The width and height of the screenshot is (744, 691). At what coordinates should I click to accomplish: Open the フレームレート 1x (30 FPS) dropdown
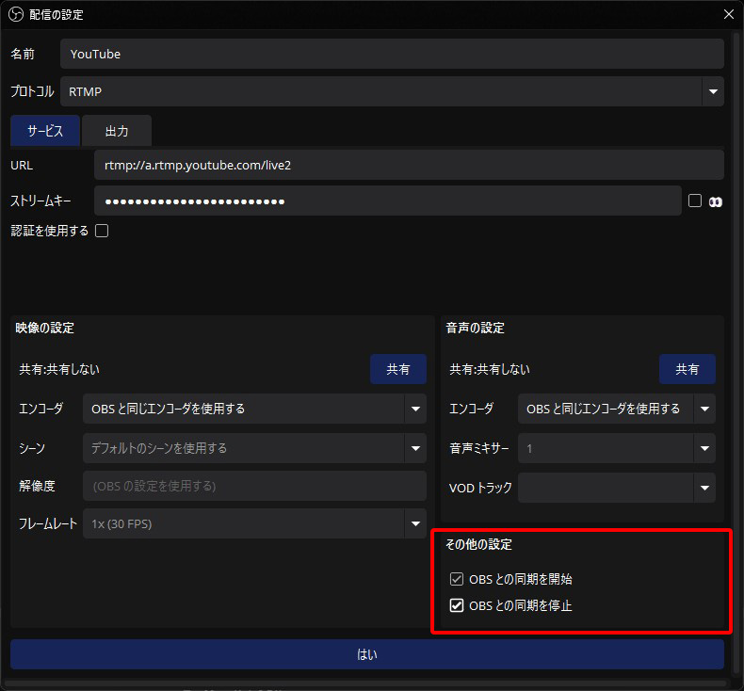[x=255, y=523]
